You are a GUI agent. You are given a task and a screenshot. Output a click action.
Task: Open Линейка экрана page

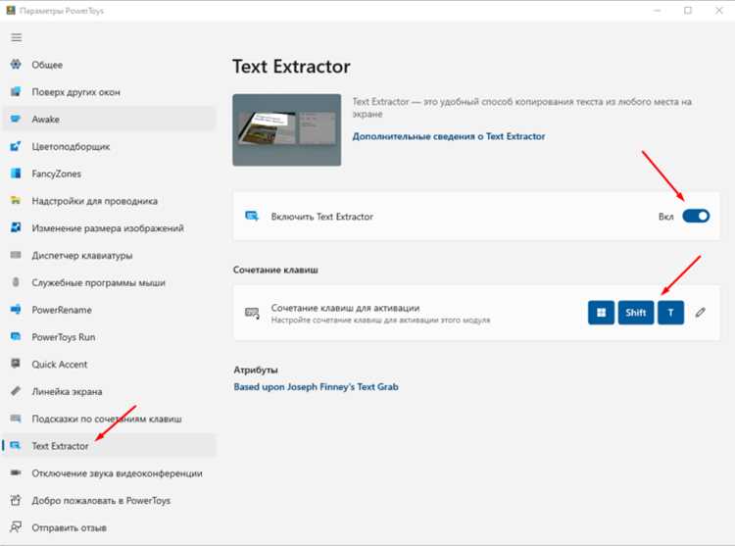coord(109,391)
